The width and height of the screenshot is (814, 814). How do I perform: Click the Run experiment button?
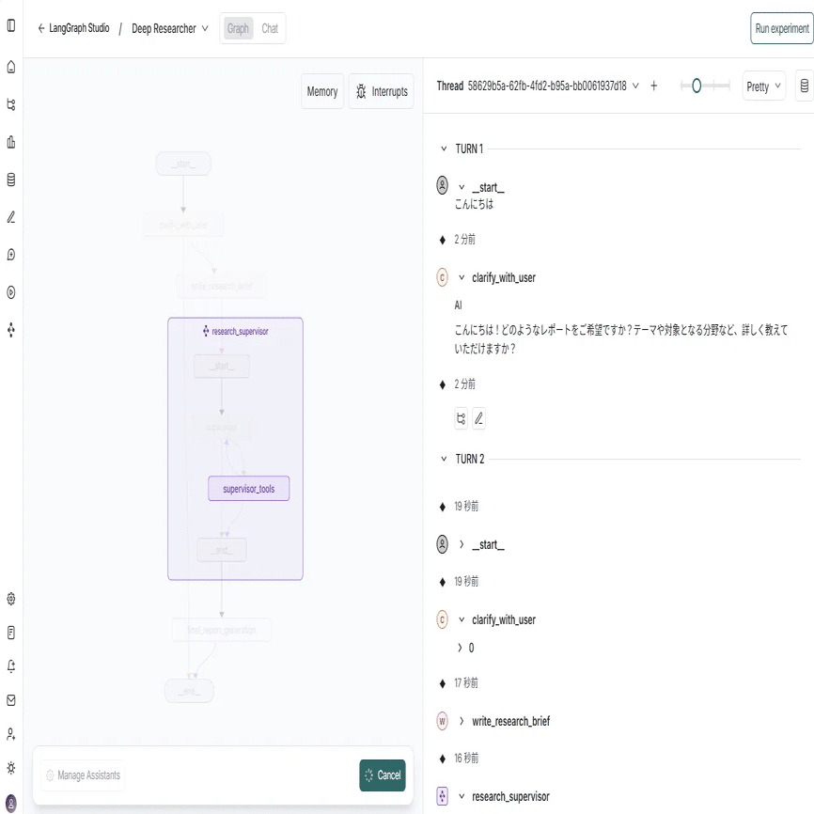pos(781,28)
